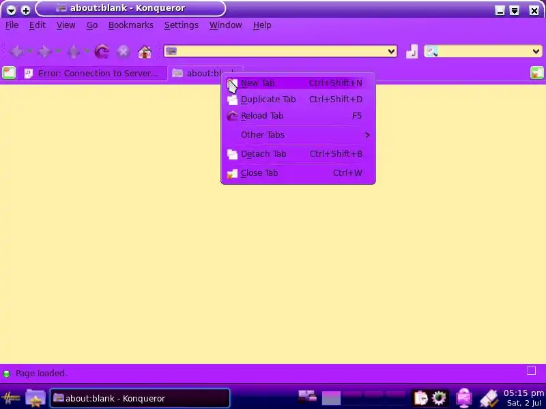This screenshot has width=546, height=409.
Task: Minimize the Konqueror window
Action: pyautogui.click(x=500, y=10)
